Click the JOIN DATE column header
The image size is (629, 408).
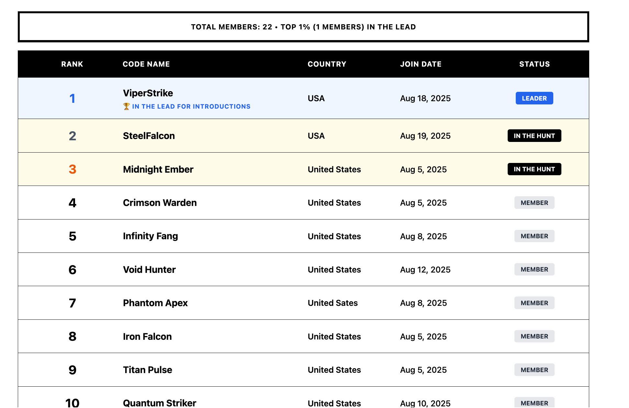tap(421, 64)
